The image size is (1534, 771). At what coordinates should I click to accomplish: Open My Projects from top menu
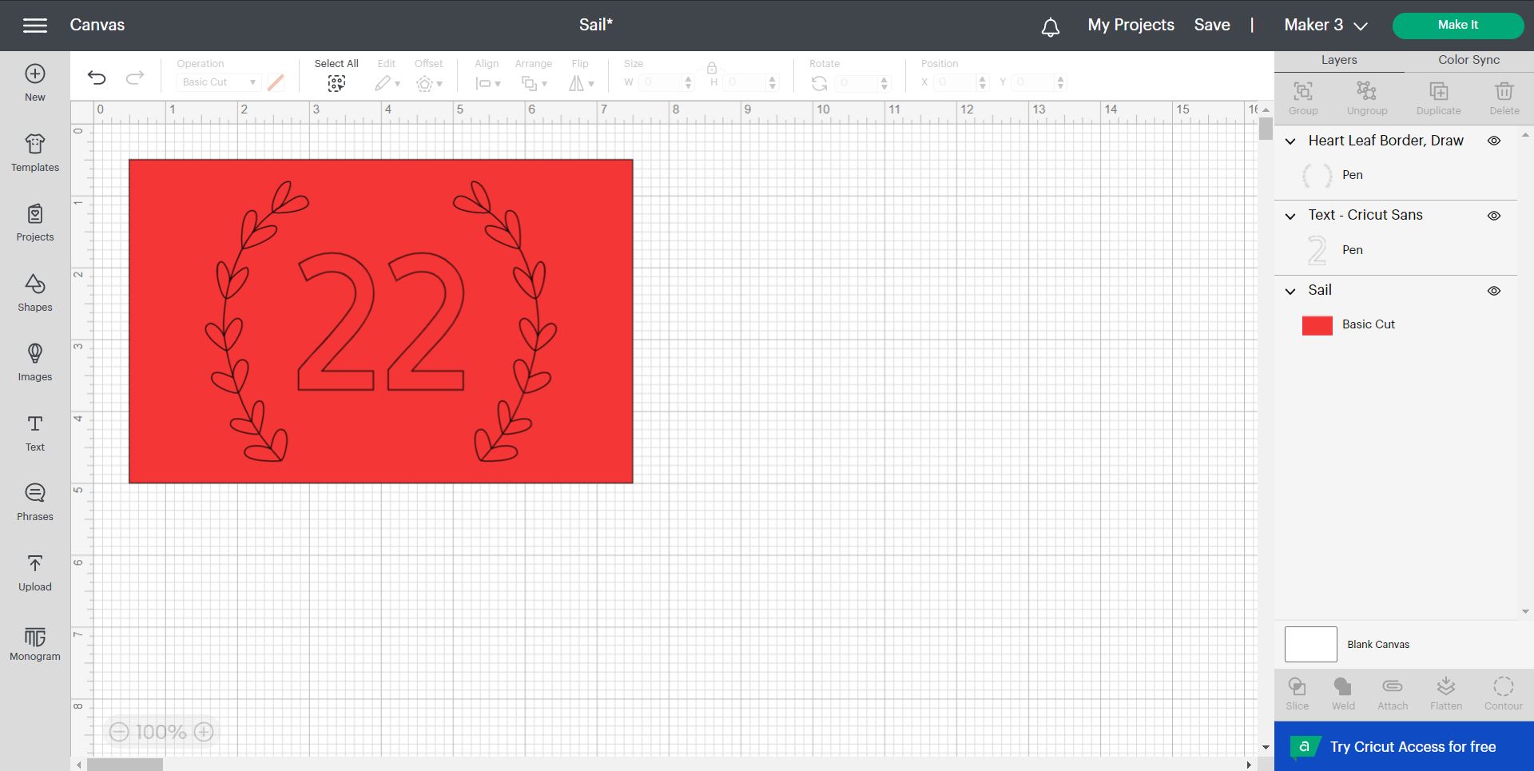[1130, 25]
